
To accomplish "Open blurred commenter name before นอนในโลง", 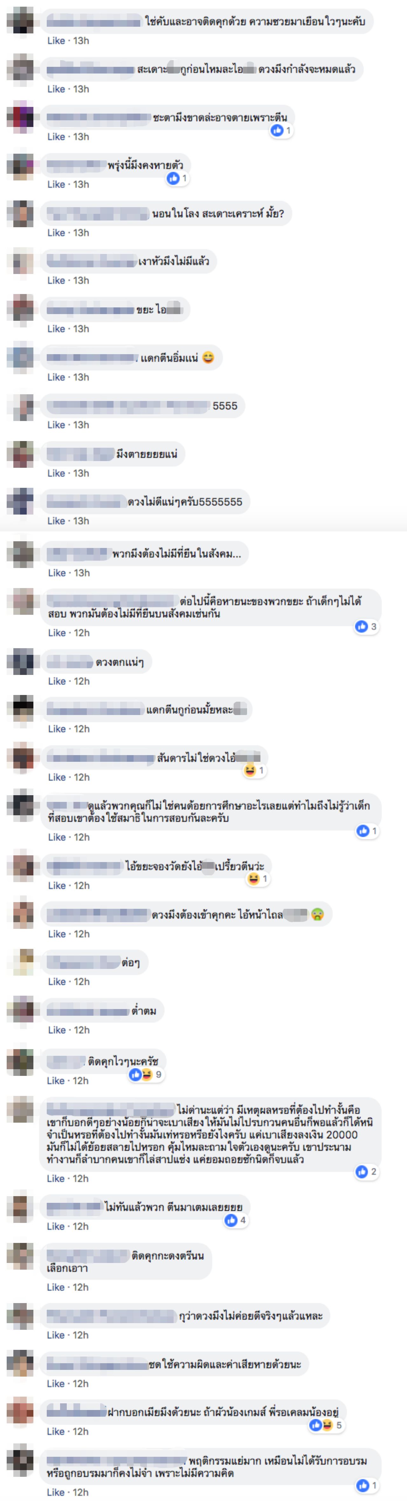I will pos(98,214).
